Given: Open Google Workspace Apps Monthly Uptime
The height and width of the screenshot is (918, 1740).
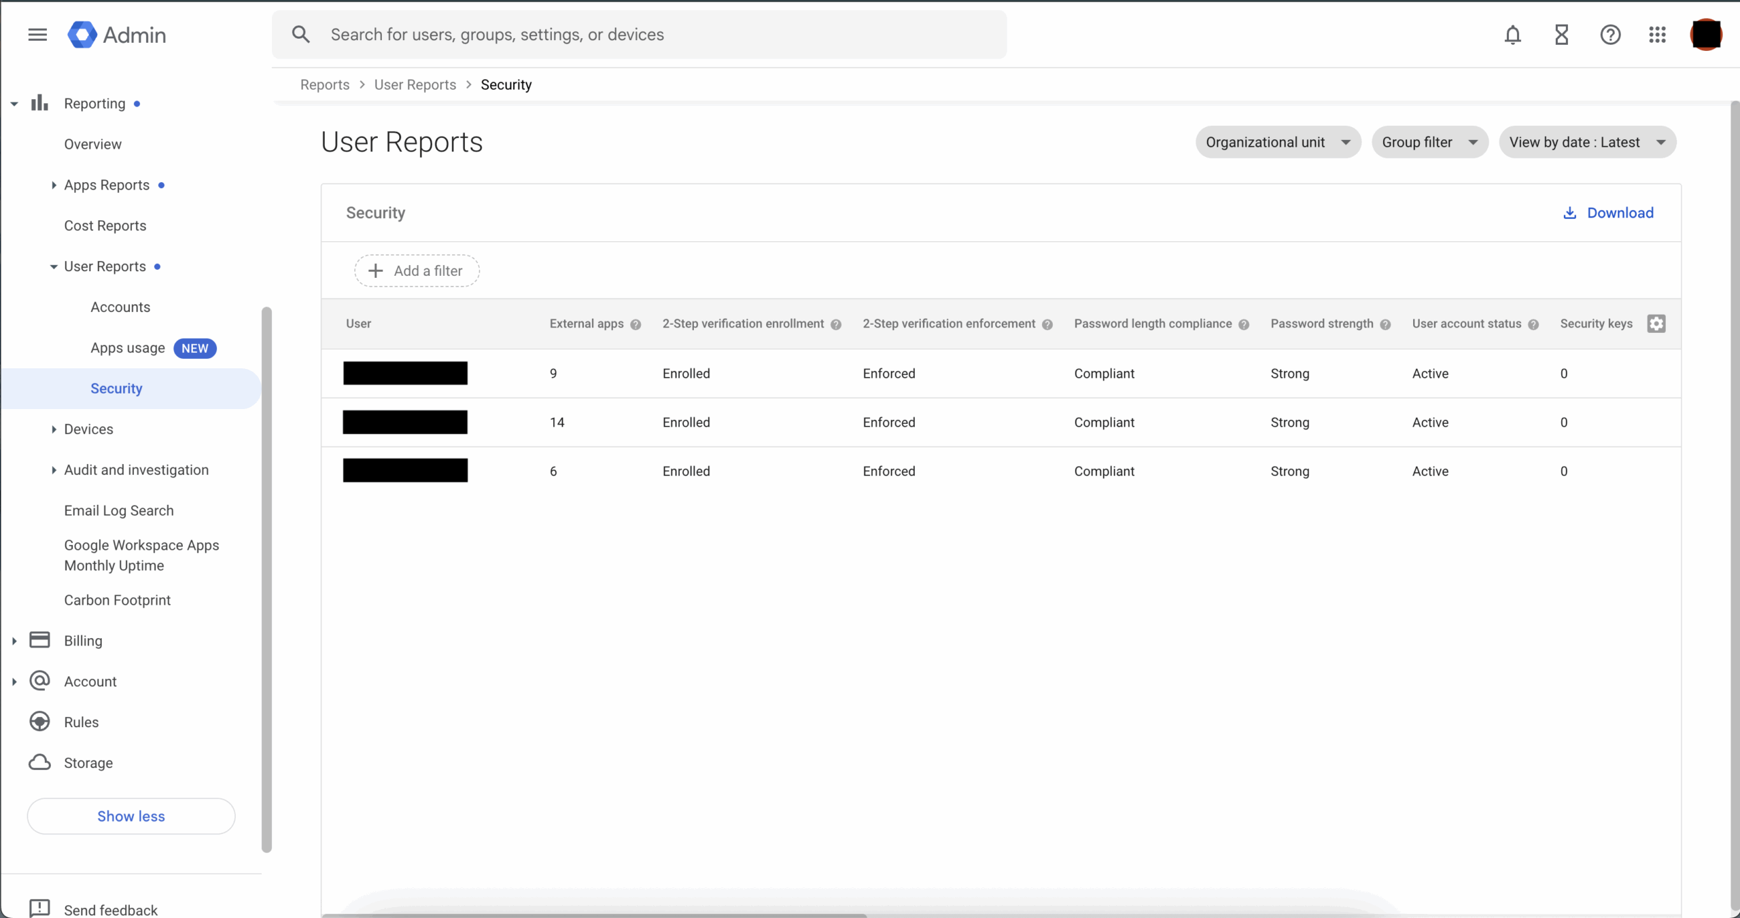Looking at the screenshot, I should pos(141,555).
